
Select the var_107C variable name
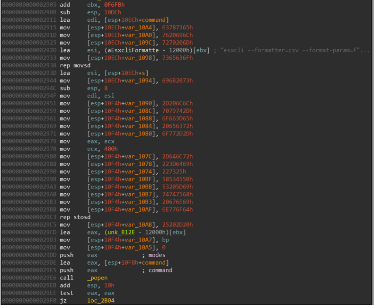point(138,156)
